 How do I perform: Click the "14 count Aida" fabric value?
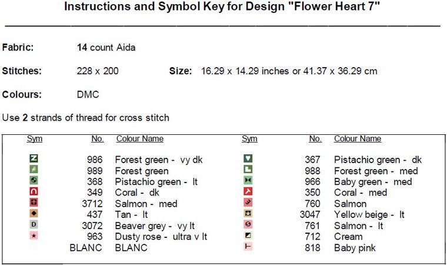point(106,48)
